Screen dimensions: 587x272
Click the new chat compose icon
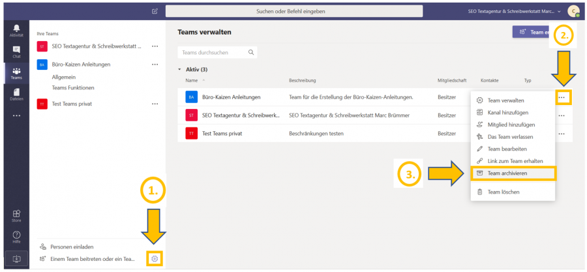(155, 11)
